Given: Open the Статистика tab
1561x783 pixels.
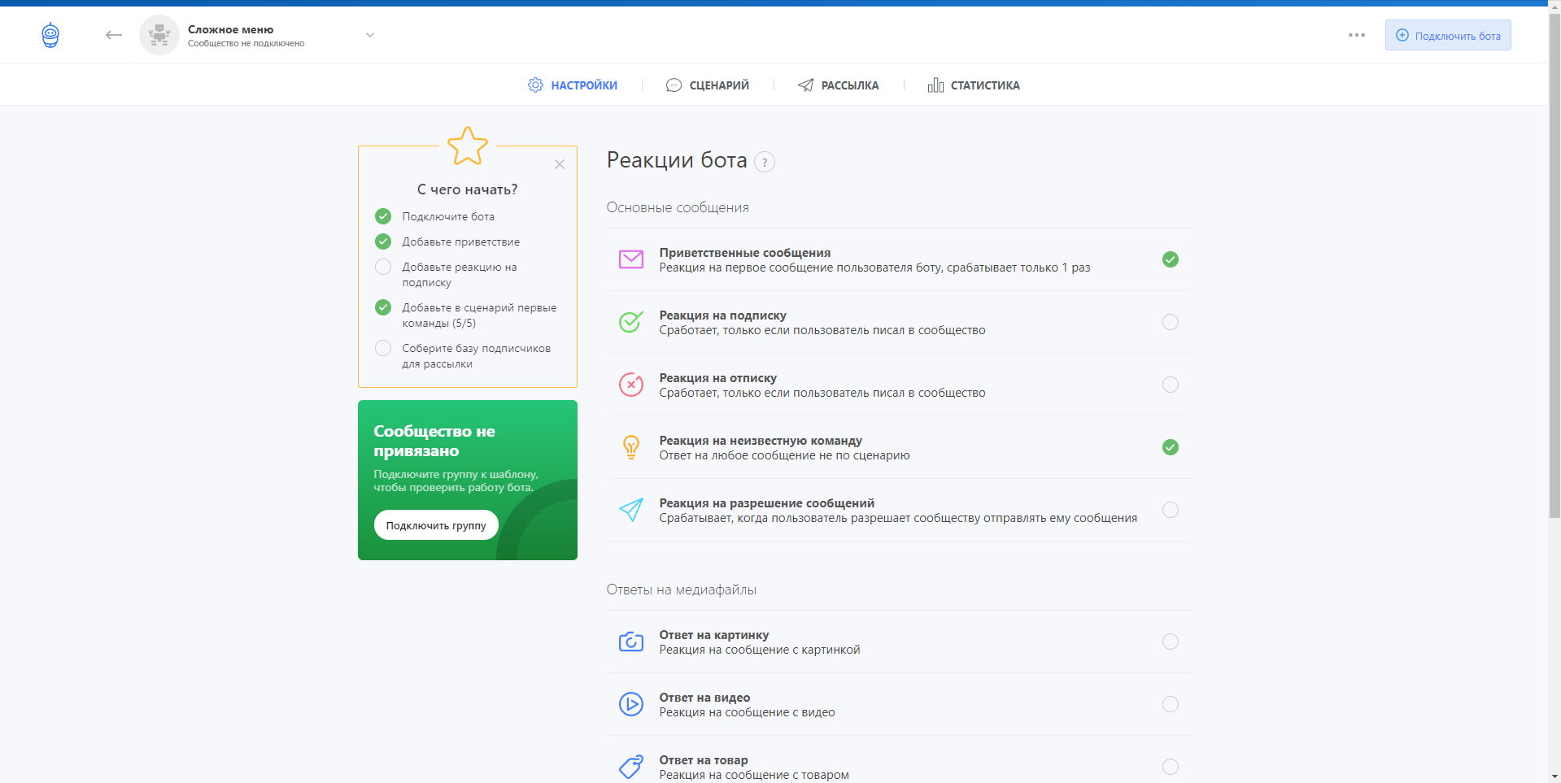Looking at the screenshot, I should click(x=974, y=85).
